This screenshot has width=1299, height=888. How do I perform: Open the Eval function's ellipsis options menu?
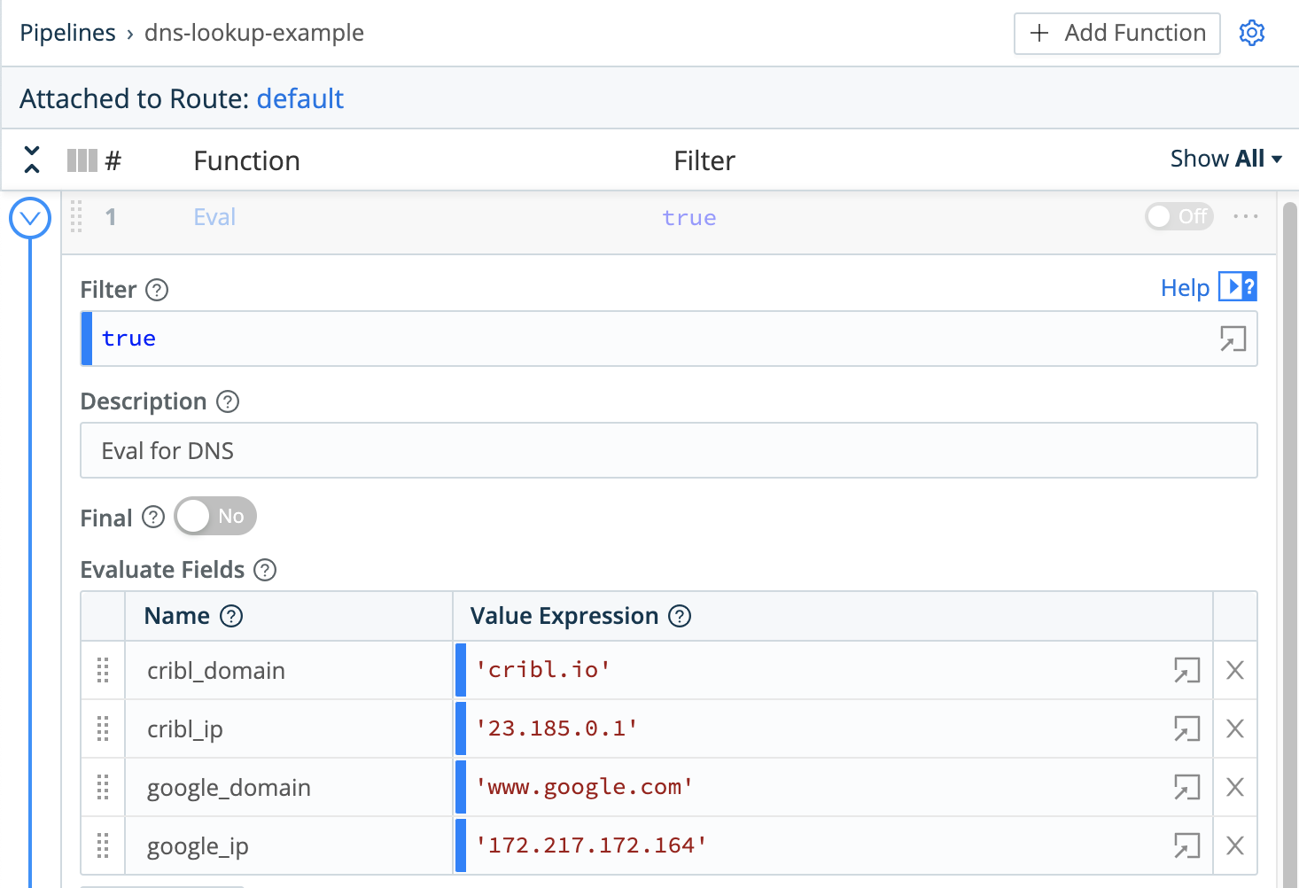coord(1246,216)
